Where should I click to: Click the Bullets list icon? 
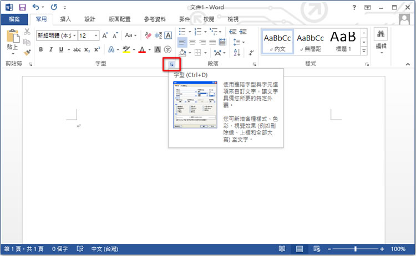[182, 32]
